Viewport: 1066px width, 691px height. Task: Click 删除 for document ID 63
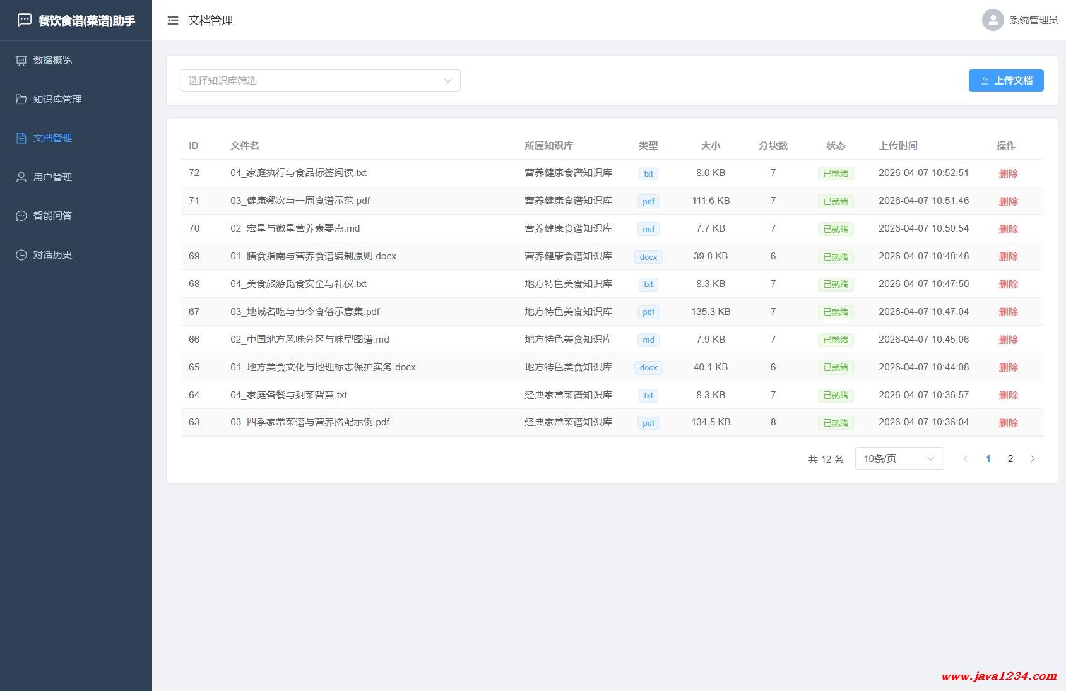coord(1008,423)
